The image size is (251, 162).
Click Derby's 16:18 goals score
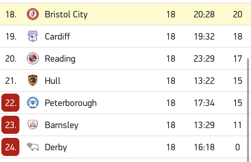(x=204, y=147)
